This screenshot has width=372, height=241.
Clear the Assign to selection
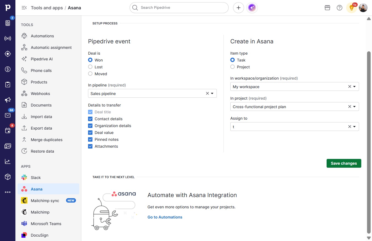tap(350, 127)
